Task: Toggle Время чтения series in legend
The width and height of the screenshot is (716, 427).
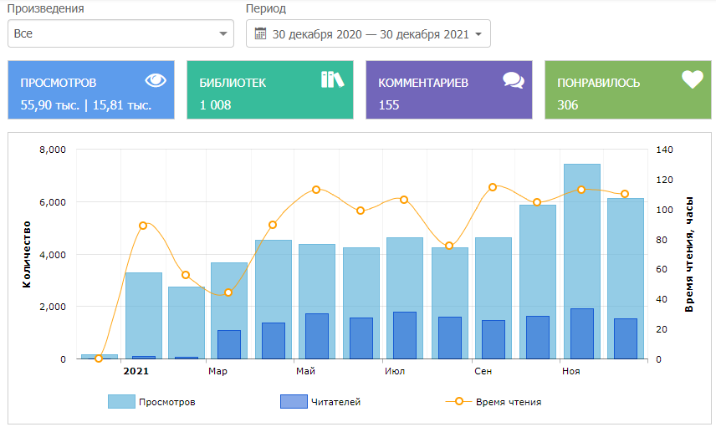Action: (x=508, y=402)
